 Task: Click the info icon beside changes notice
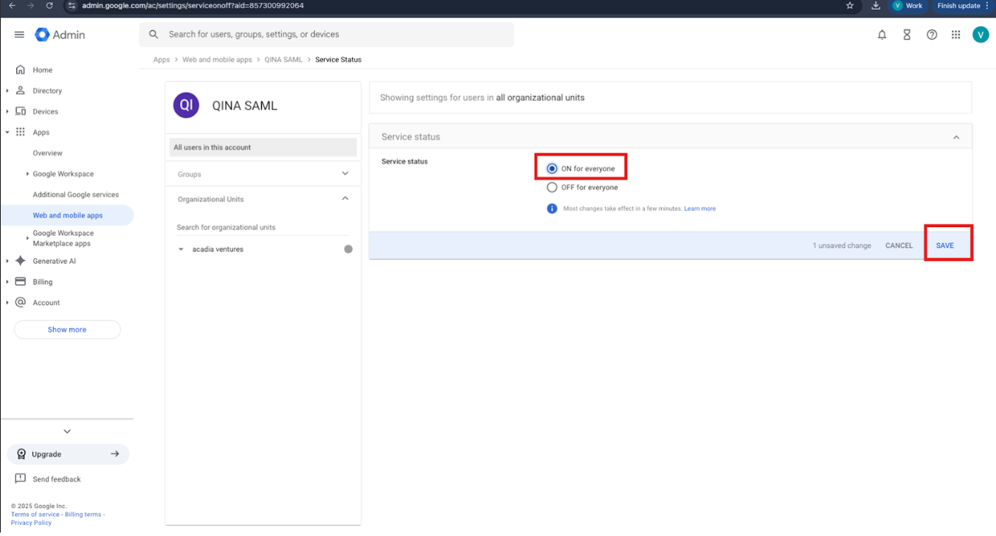(552, 209)
